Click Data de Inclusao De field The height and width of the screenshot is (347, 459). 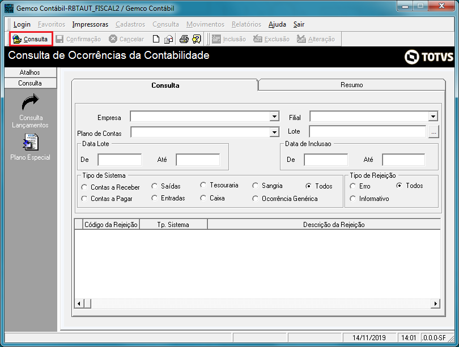(326, 160)
